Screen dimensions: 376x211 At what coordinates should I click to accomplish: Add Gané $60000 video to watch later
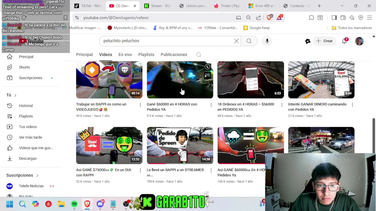[207, 67]
